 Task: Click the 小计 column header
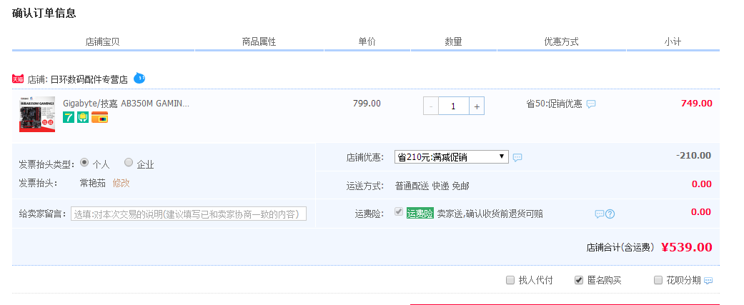tap(673, 41)
